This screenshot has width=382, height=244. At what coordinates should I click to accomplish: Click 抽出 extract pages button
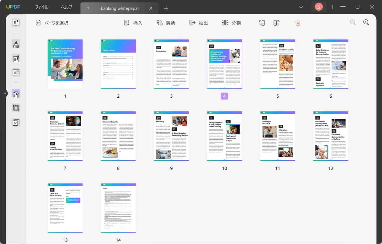(x=199, y=23)
